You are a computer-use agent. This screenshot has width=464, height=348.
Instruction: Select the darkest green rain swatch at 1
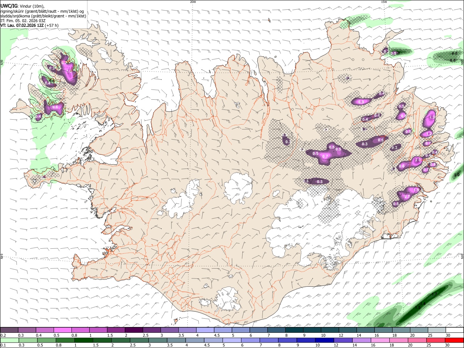pyautogui.click(x=83, y=340)
